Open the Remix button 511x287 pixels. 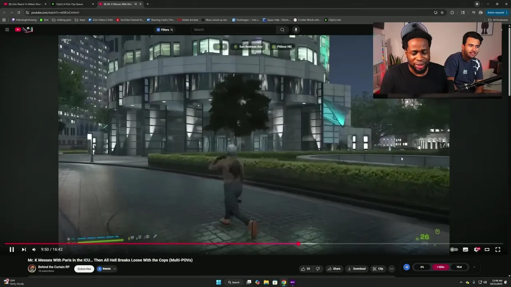click(x=104, y=269)
